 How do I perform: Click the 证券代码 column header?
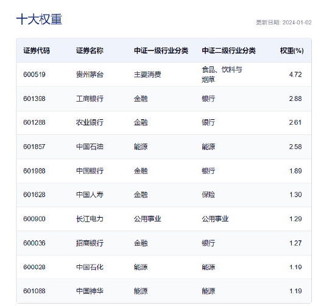[x=37, y=50]
